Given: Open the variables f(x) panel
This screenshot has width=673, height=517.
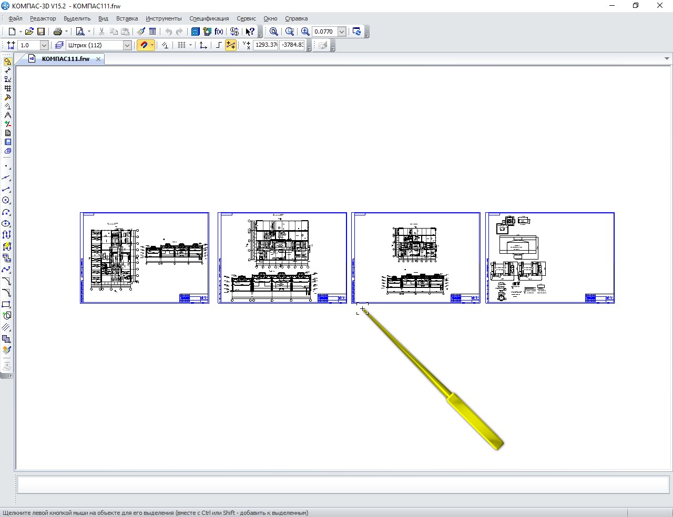Looking at the screenshot, I should pyautogui.click(x=219, y=32).
